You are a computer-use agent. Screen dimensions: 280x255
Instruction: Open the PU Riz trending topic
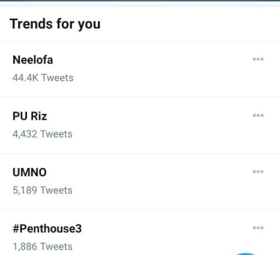30,116
